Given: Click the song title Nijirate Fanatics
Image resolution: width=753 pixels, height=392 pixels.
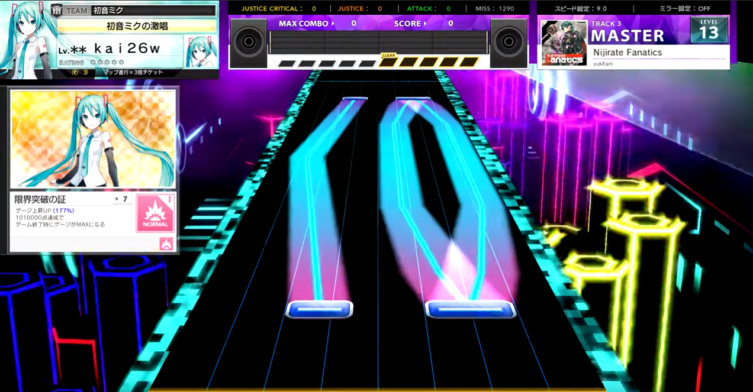Looking at the screenshot, I should click(x=627, y=53).
